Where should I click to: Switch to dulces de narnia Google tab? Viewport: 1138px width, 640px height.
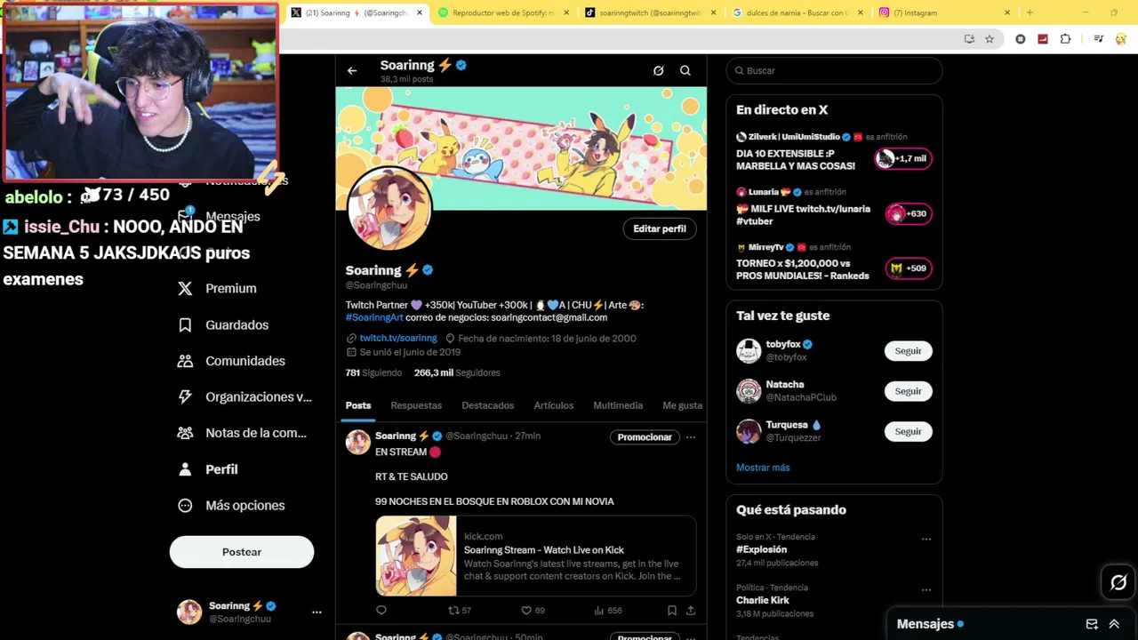pos(797,13)
